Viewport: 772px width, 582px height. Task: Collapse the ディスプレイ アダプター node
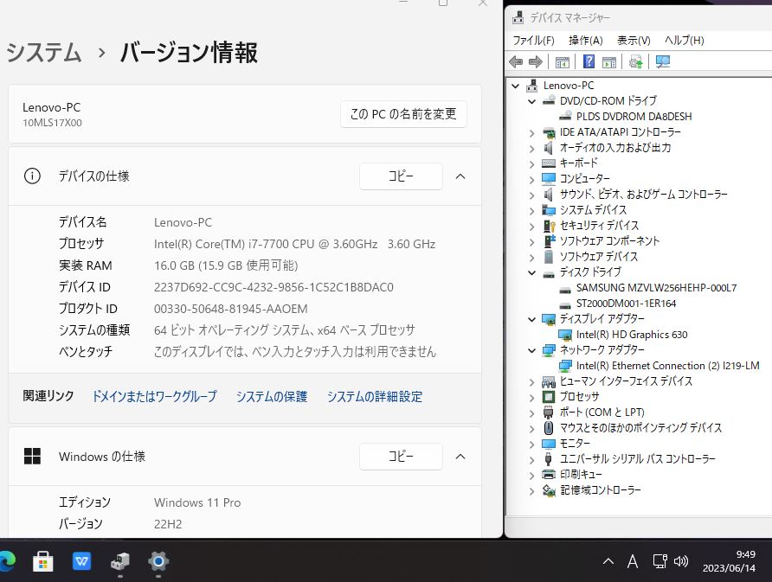(531, 319)
